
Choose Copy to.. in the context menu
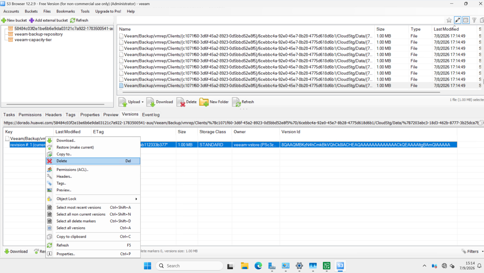point(93,154)
